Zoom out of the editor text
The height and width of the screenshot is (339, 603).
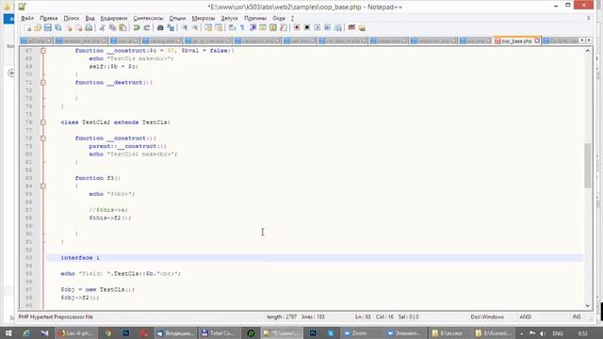coord(195,27)
